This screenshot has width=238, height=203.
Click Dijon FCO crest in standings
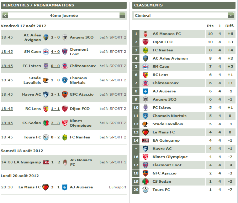(146, 42)
